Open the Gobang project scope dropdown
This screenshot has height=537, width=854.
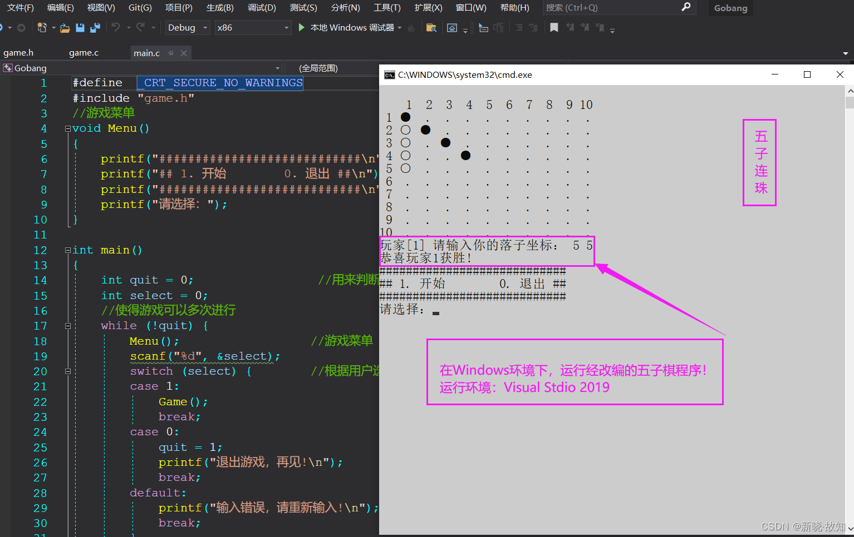[x=141, y=68]
